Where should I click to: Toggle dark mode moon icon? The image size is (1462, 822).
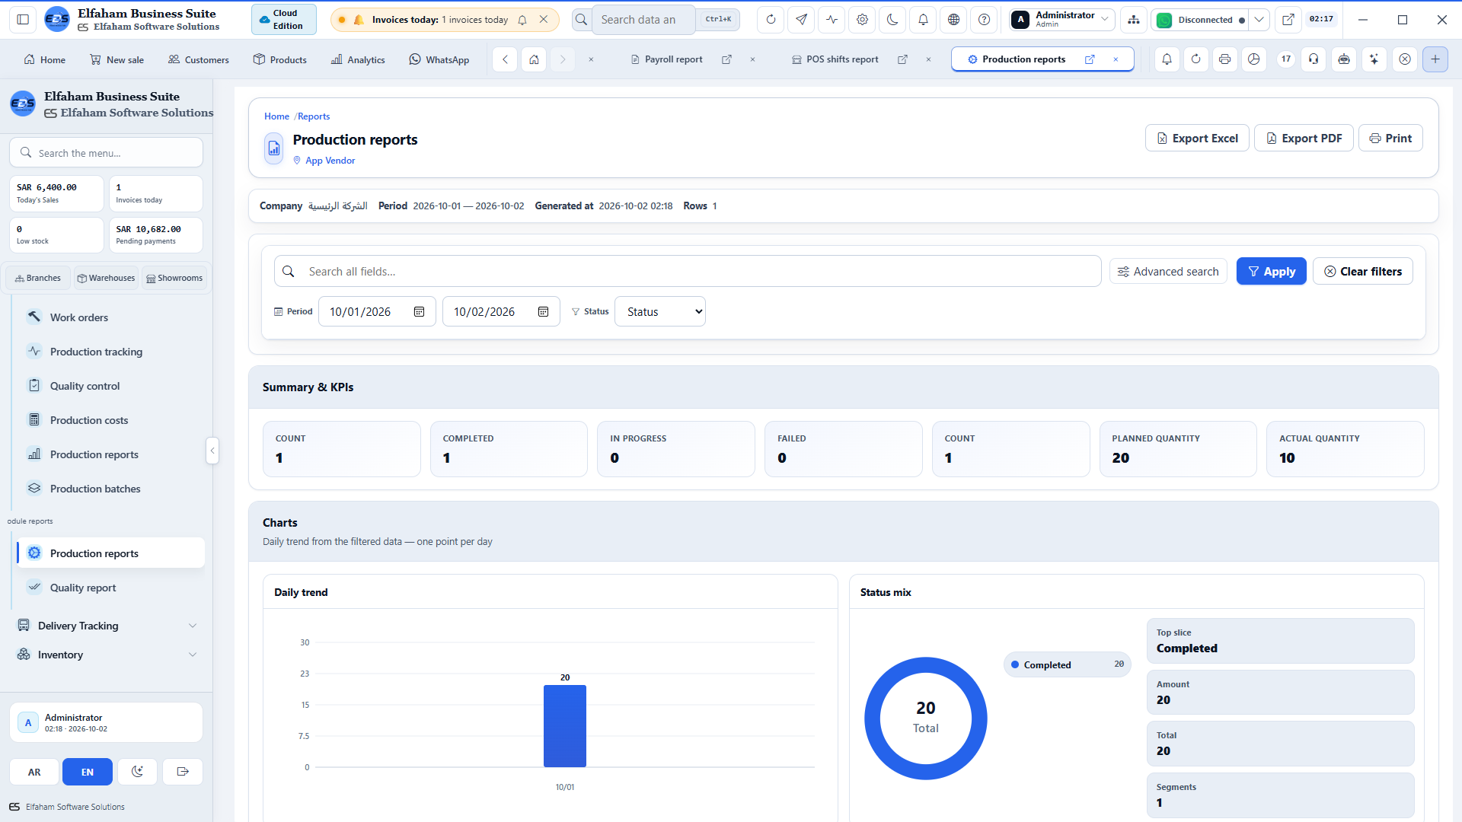point(892,20)
